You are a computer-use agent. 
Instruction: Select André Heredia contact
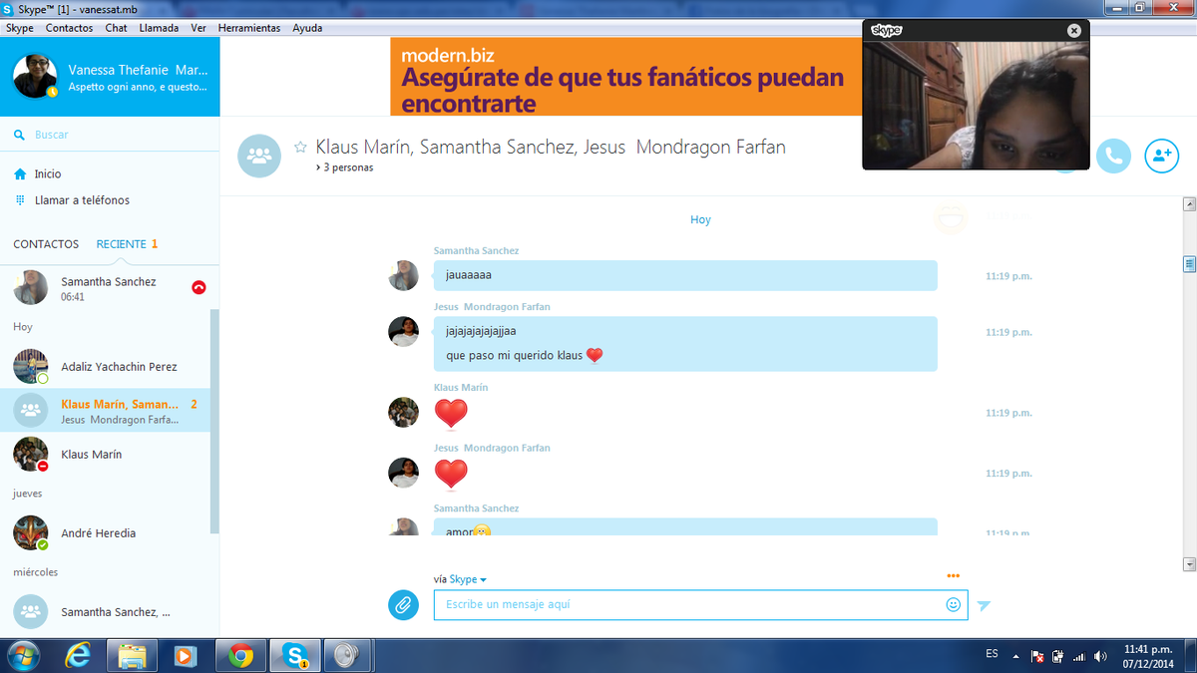tap(105, 533)
